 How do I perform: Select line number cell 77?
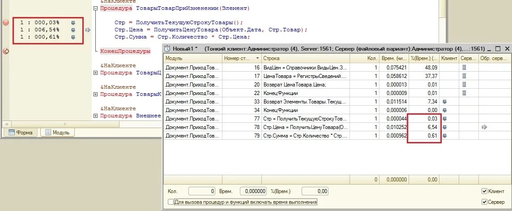[242, 119]
